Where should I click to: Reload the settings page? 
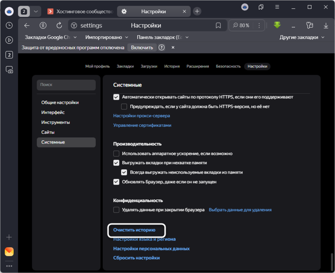click(x=59, y=25)
